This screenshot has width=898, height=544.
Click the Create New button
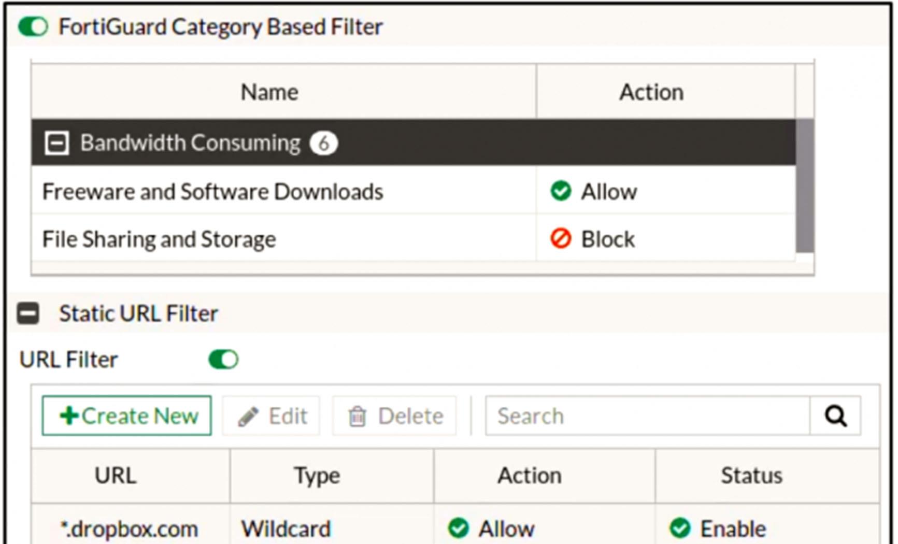[127, 416]
